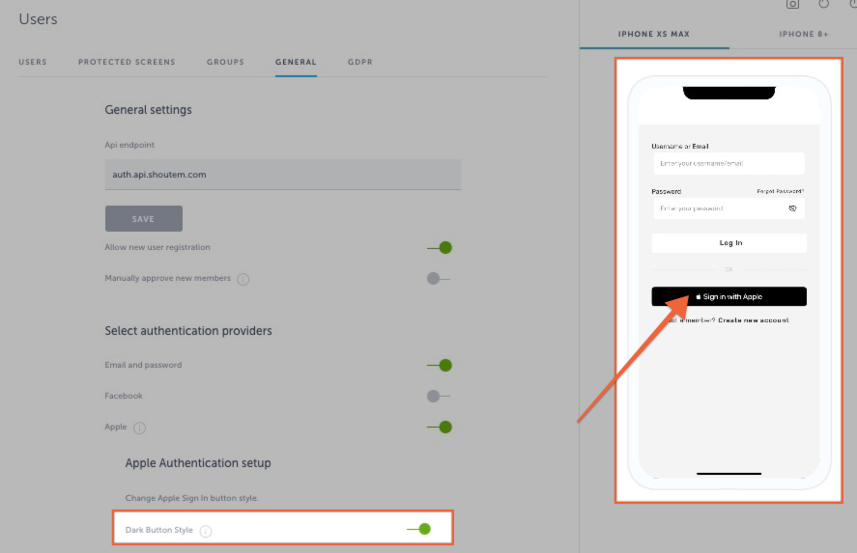The image size is (857, 553).
Task: Click Sign in with Apple button
Action: click(728, 297)
